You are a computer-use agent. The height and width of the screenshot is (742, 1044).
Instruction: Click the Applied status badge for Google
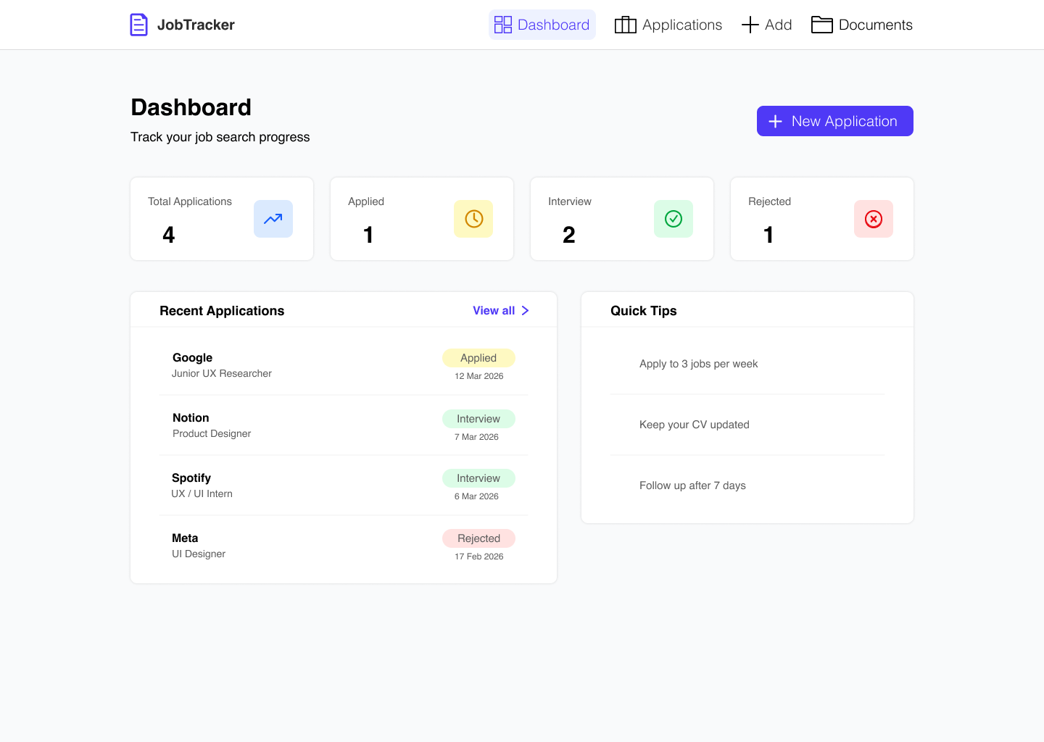point(478,358)
